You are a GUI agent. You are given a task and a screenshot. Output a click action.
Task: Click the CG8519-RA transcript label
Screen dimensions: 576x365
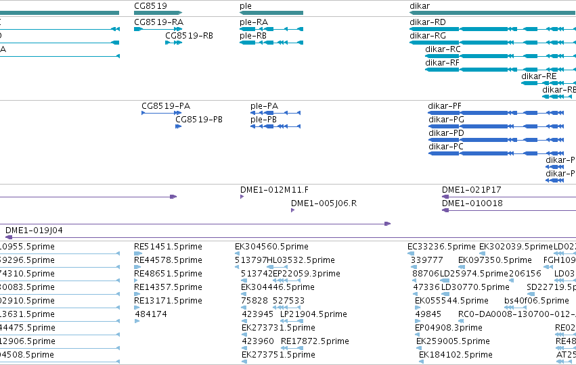(158, 22)
